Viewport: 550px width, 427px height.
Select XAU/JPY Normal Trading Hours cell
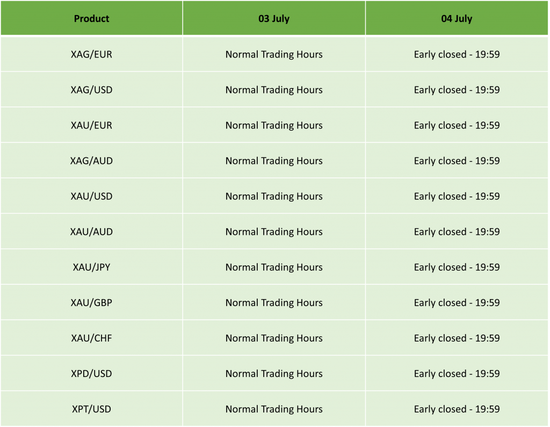[x=274, y=267]
